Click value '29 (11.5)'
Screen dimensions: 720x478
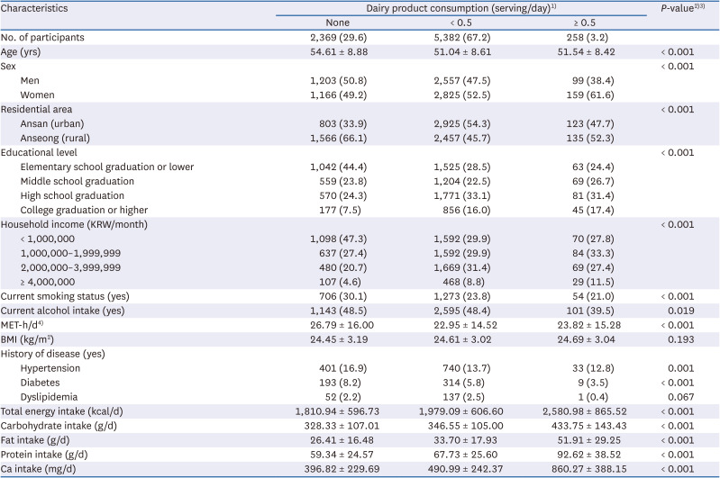click(x=593, y=282)
